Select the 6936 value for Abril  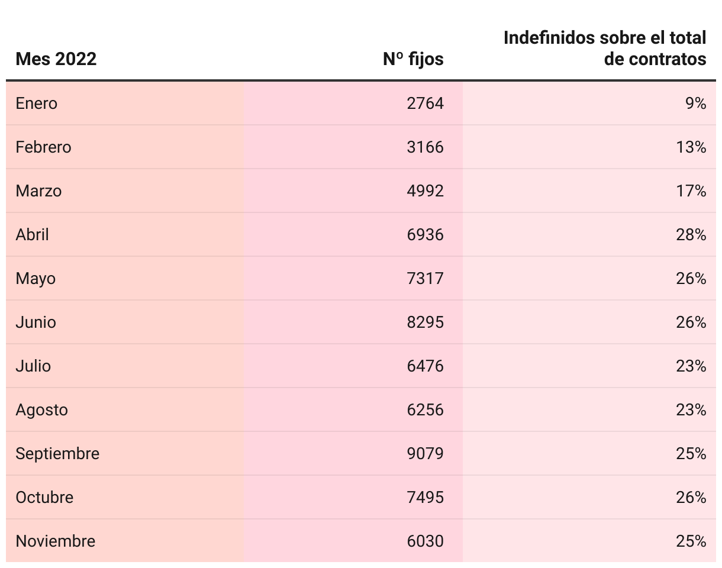425,235
